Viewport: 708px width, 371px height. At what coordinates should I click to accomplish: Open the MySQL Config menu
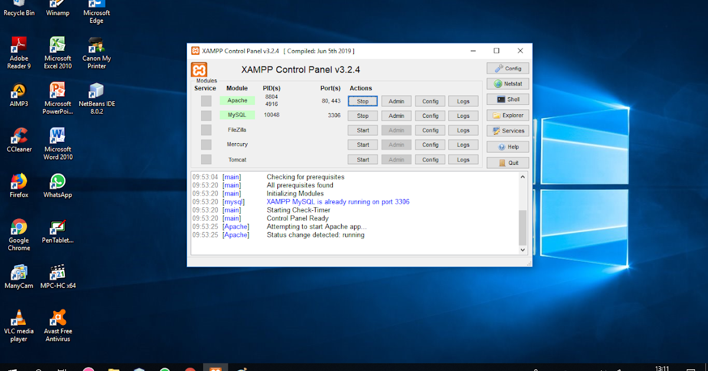(430, 116)
